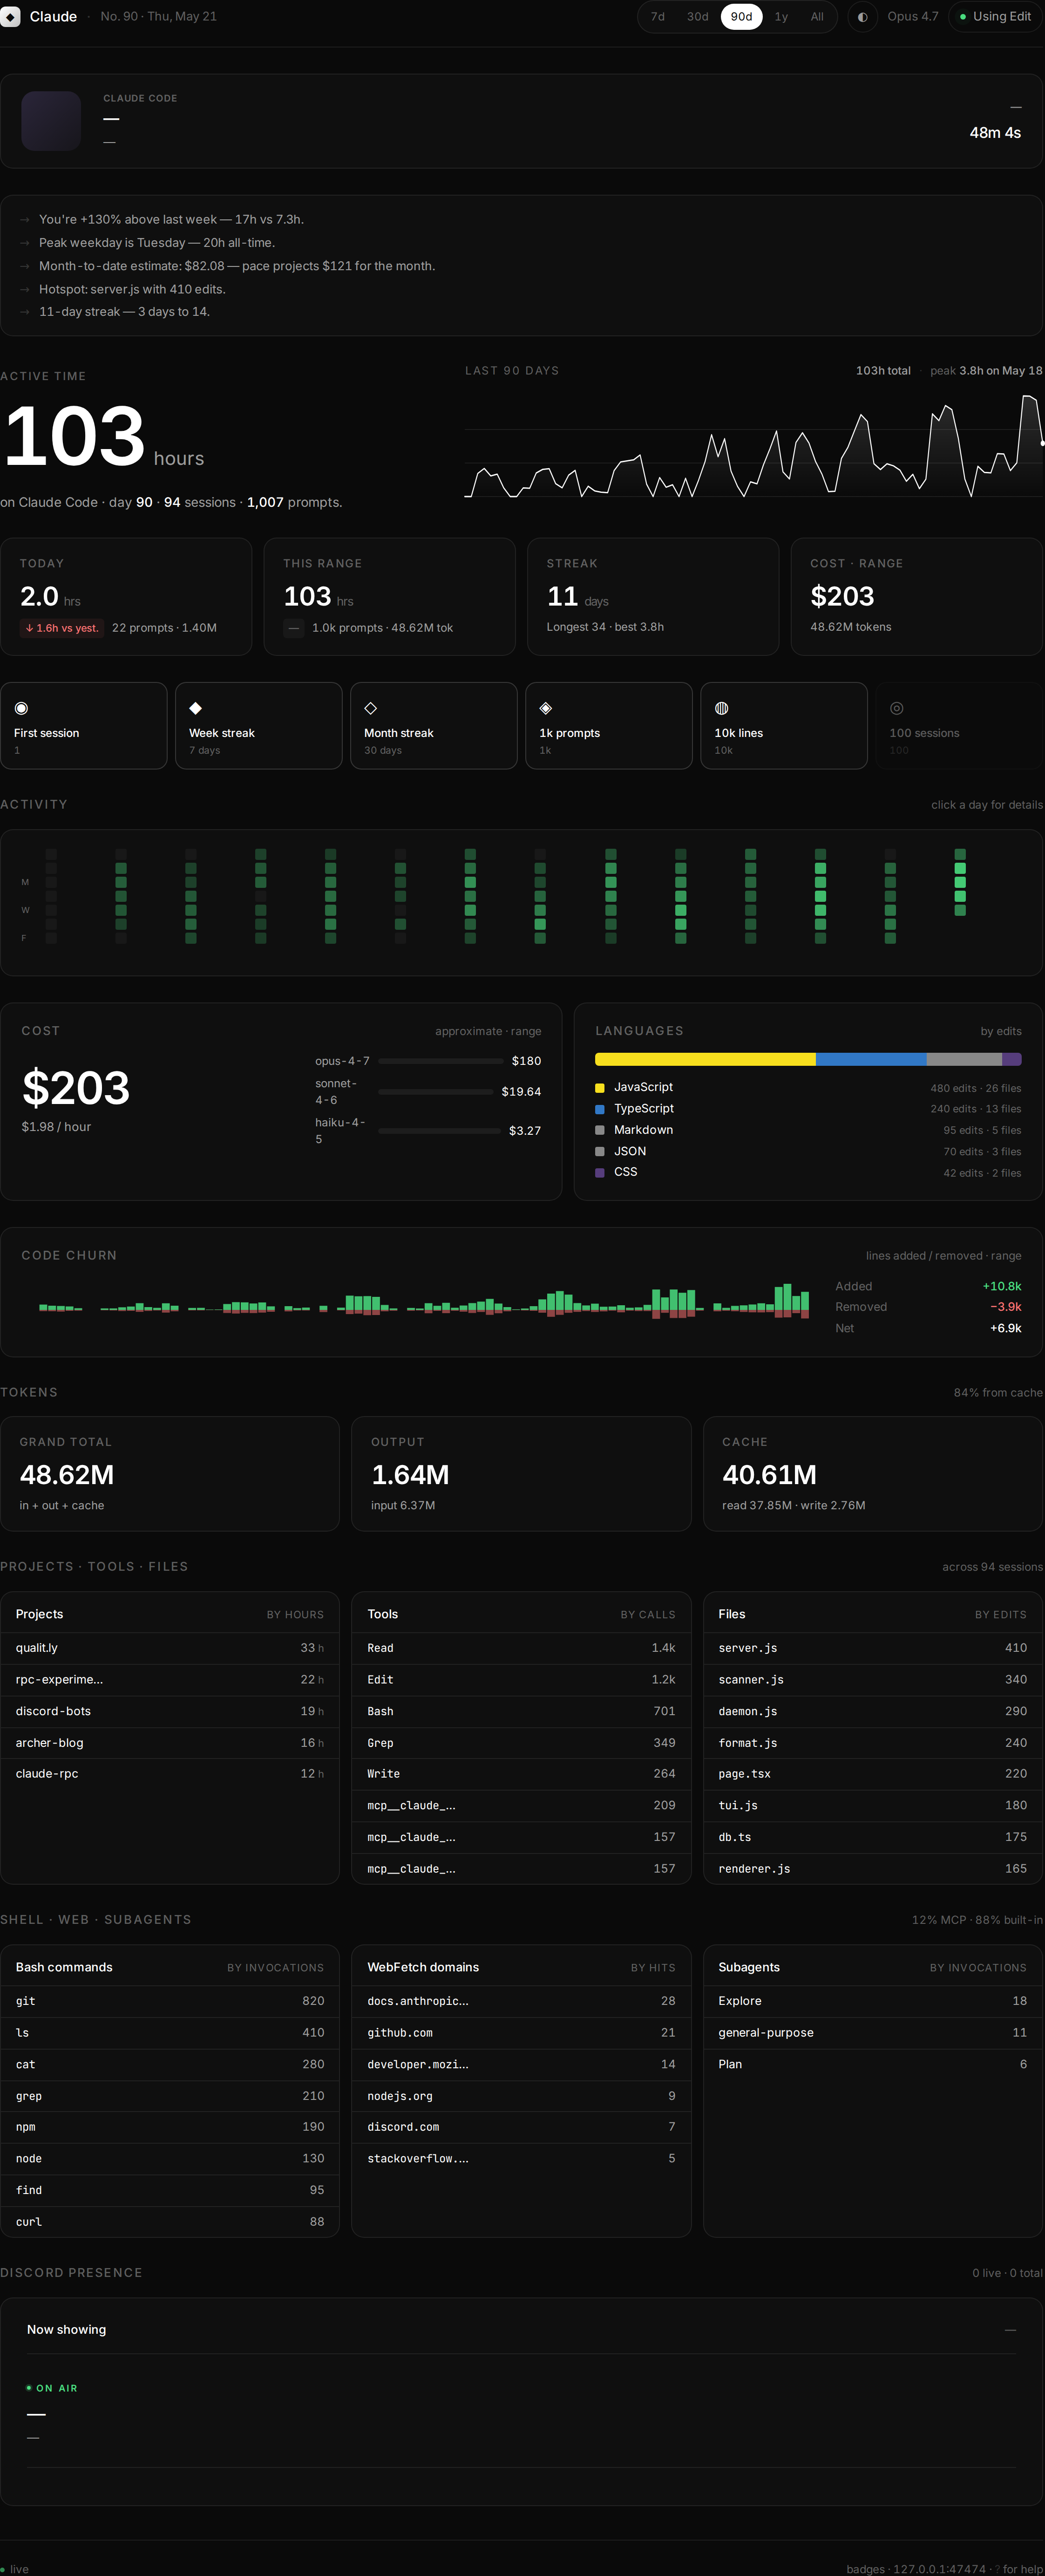Select the Grep tool row

point(521,1743)
